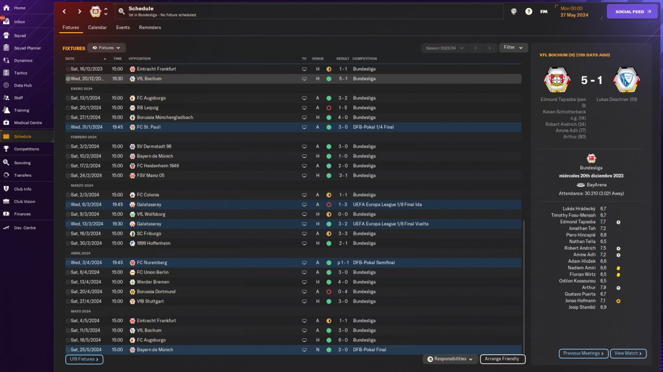Screen dimensions: 663x372
Task: Open the Data Hub sidebar icon
Action: pos(6,85)
